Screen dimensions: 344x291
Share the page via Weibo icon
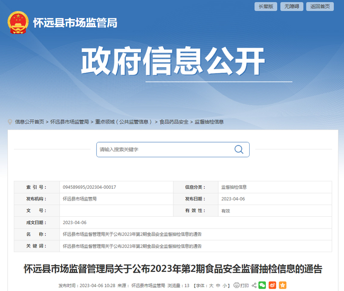(272, 285)
